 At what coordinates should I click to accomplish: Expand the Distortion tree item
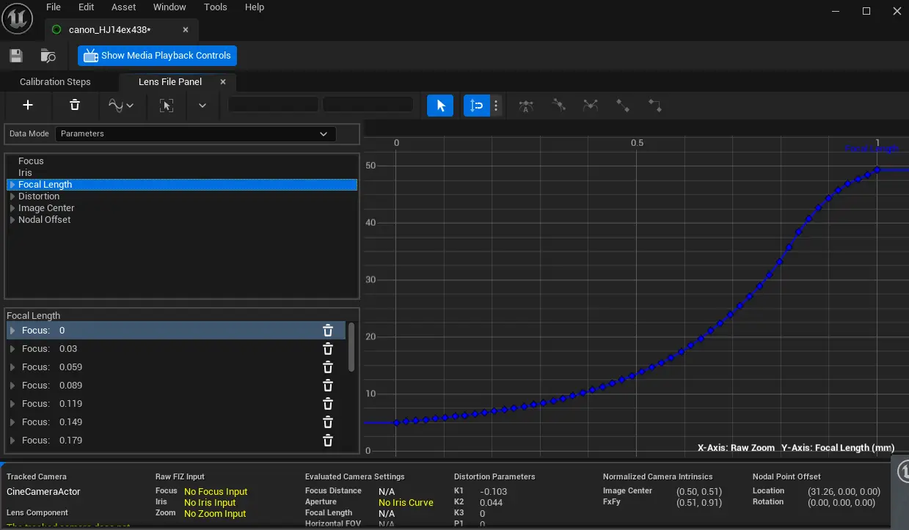pos(12,196)
